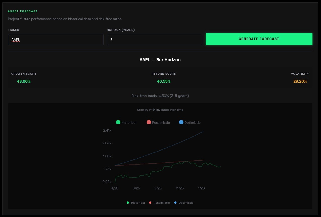Image resolution: width=321 pixels, height=217 pixels.
Task: Click the Growth Score value 43.90%
Action: click(x=24, y=81)
